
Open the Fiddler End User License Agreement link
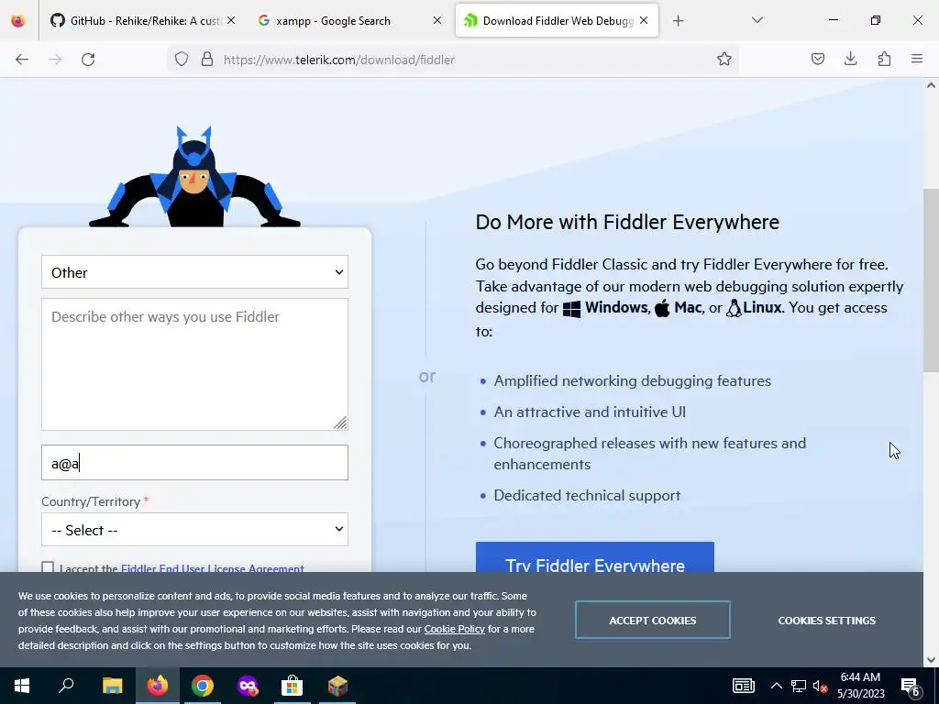[x=213, y=568]
